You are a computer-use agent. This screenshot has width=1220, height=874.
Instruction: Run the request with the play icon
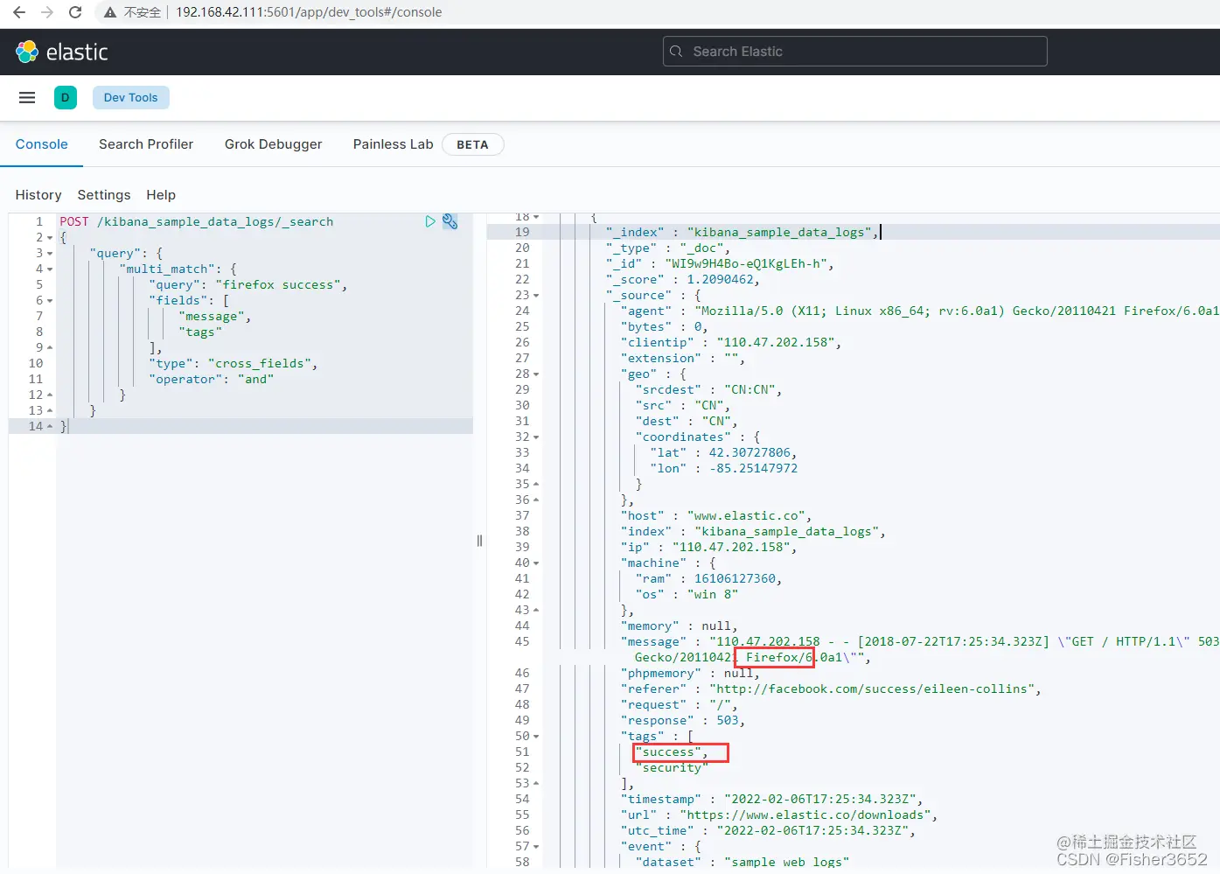point(430,221)
